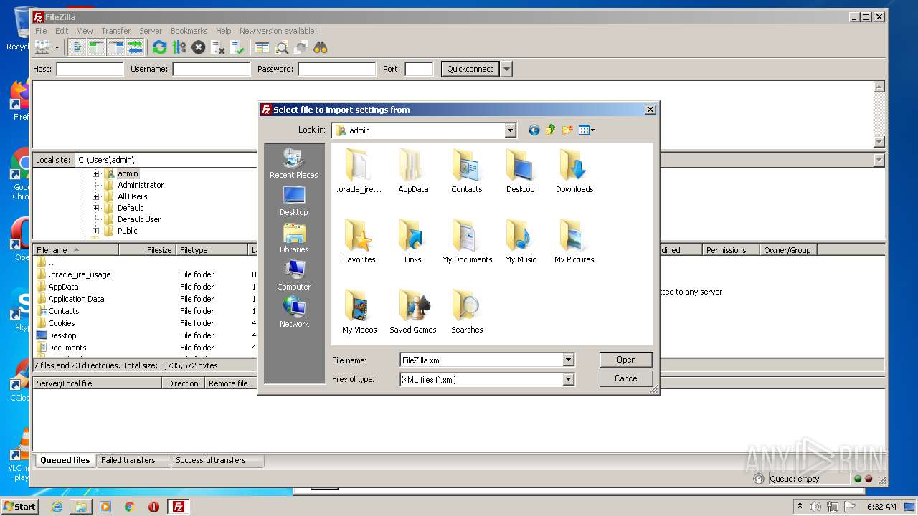Click the Quickconnect button
This screenshot has width=918, height=516.
470,69
